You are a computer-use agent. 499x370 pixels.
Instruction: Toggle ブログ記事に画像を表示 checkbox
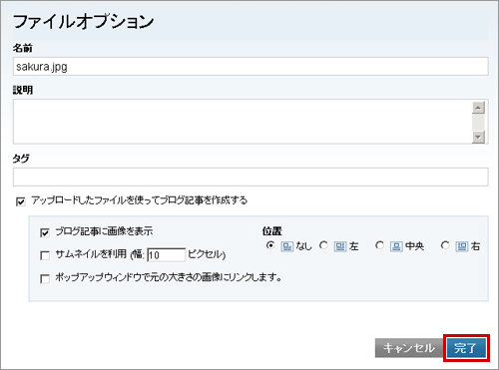click(x=45, y=232)
